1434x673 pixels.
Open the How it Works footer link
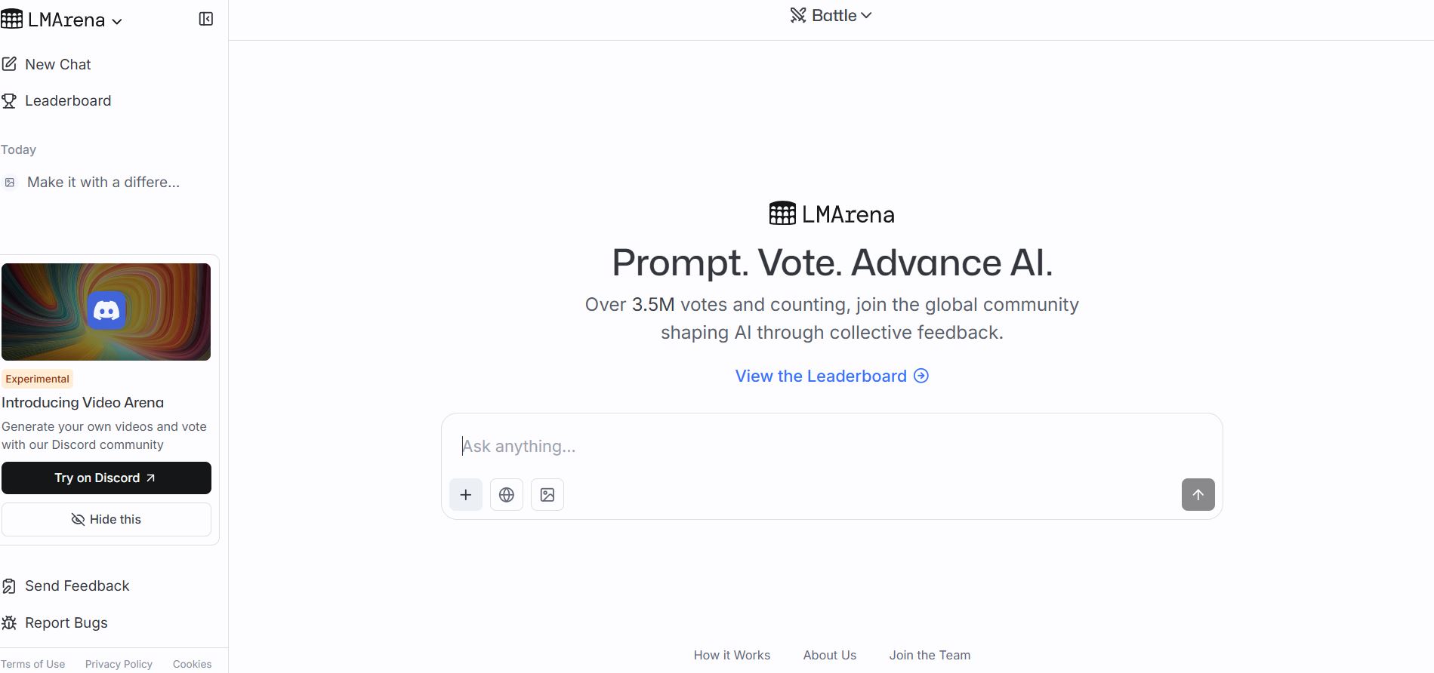tap(732, 655)
